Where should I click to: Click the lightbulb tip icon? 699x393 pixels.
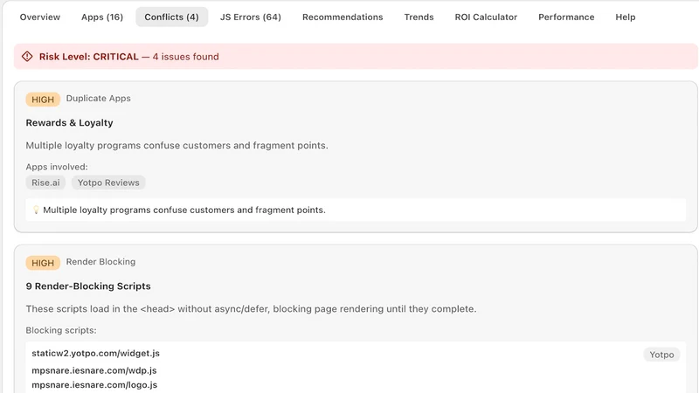coord(36,210)
